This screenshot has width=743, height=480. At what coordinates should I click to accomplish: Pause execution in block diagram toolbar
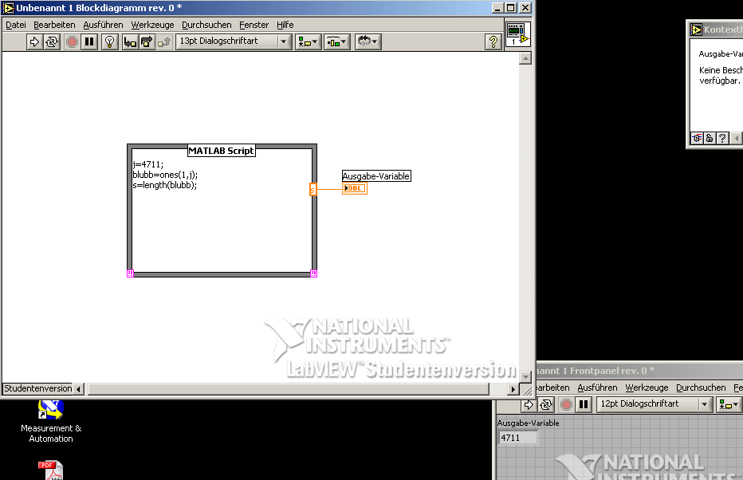[89, 41]
